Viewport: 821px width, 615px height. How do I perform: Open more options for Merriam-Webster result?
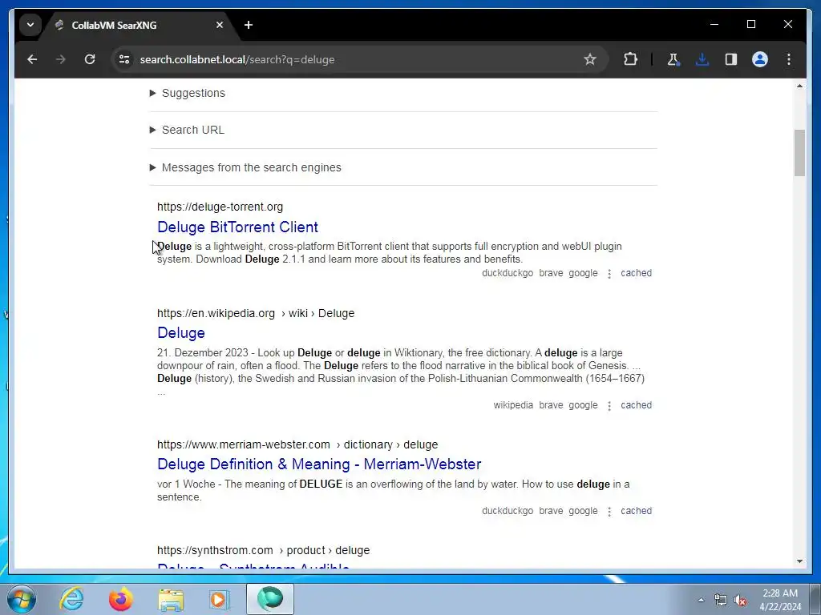tap(609, 512)
